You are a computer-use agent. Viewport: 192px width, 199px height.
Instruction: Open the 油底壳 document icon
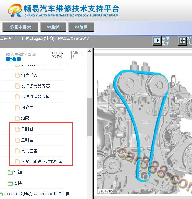tap(17, 108)
